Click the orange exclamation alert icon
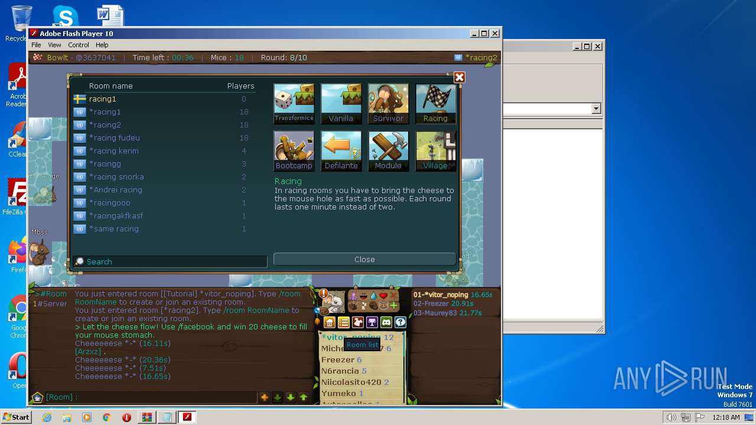Viewport: 756px width, 425px height. coord(324,293)
